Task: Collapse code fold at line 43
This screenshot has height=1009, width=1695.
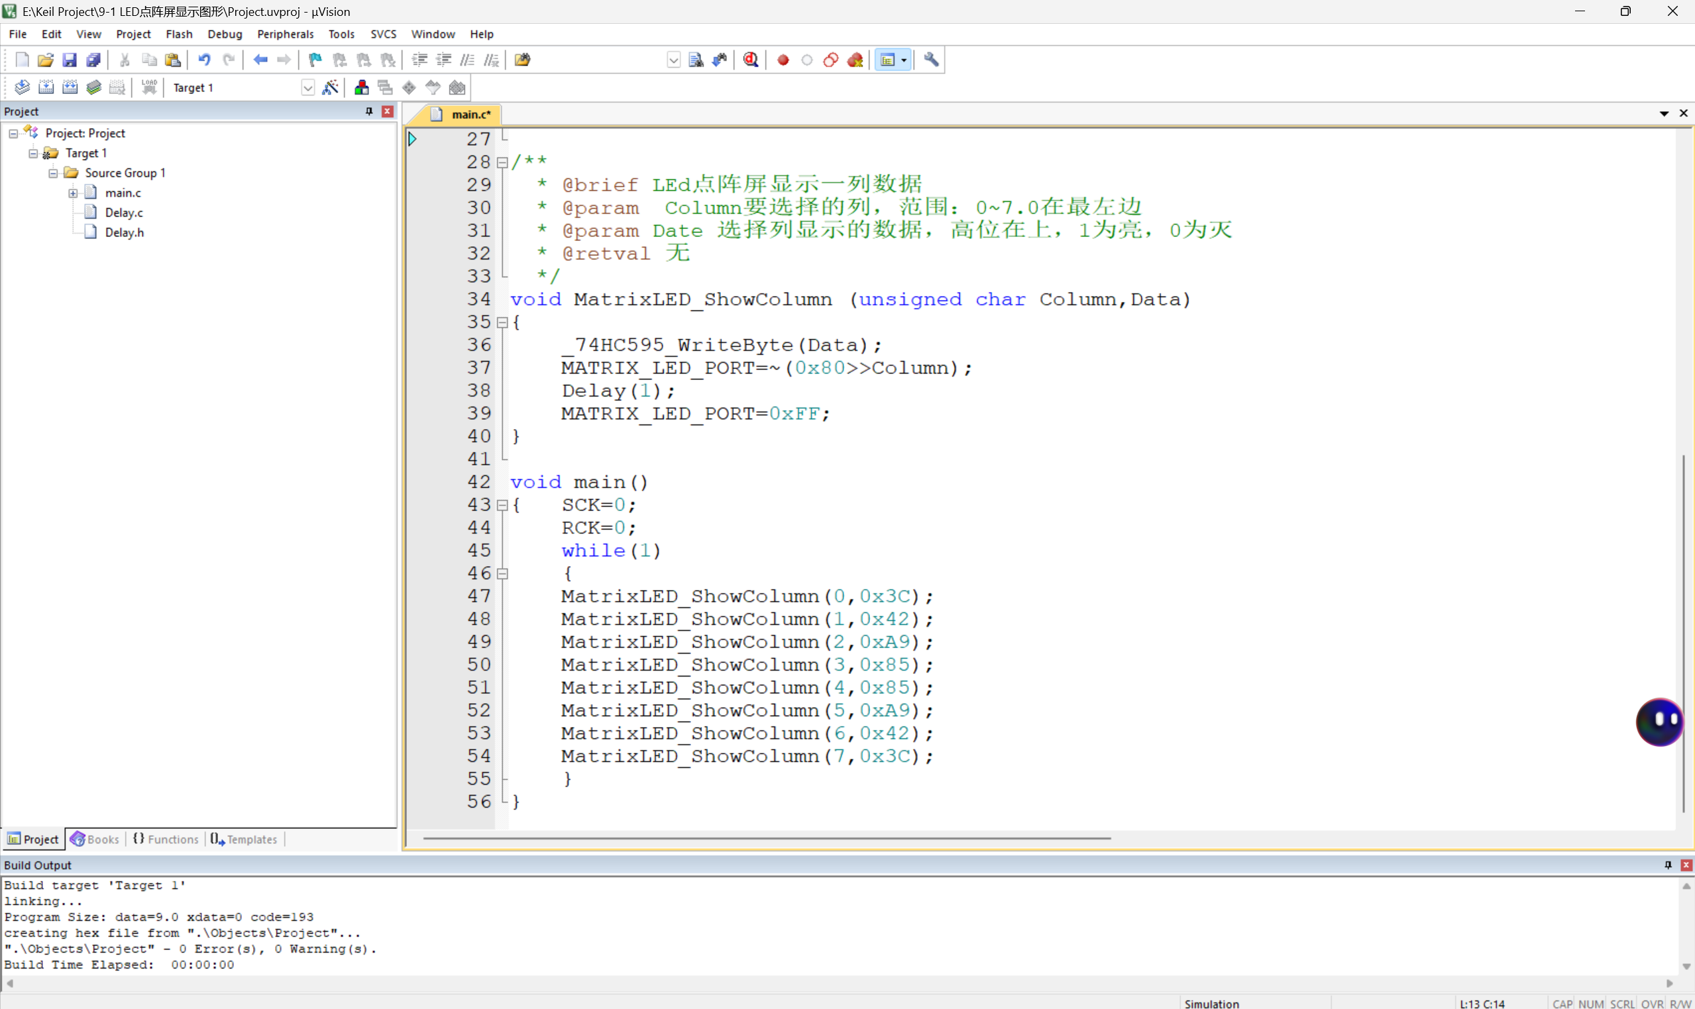Action: pyautogui.click(x=502, y=505)
